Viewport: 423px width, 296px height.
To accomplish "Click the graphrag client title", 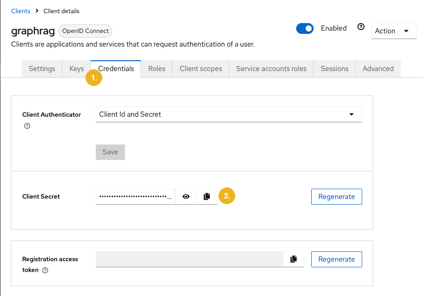I will coord(33,31).
